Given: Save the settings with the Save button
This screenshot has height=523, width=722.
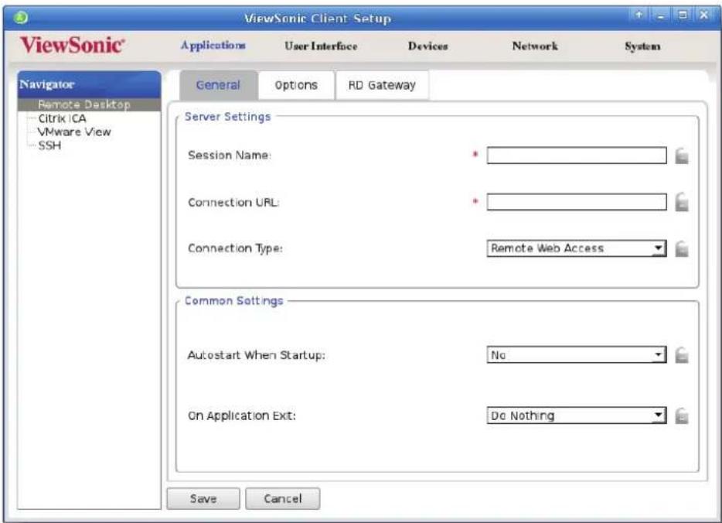Looking at the screenshot, I should (203, 498).
